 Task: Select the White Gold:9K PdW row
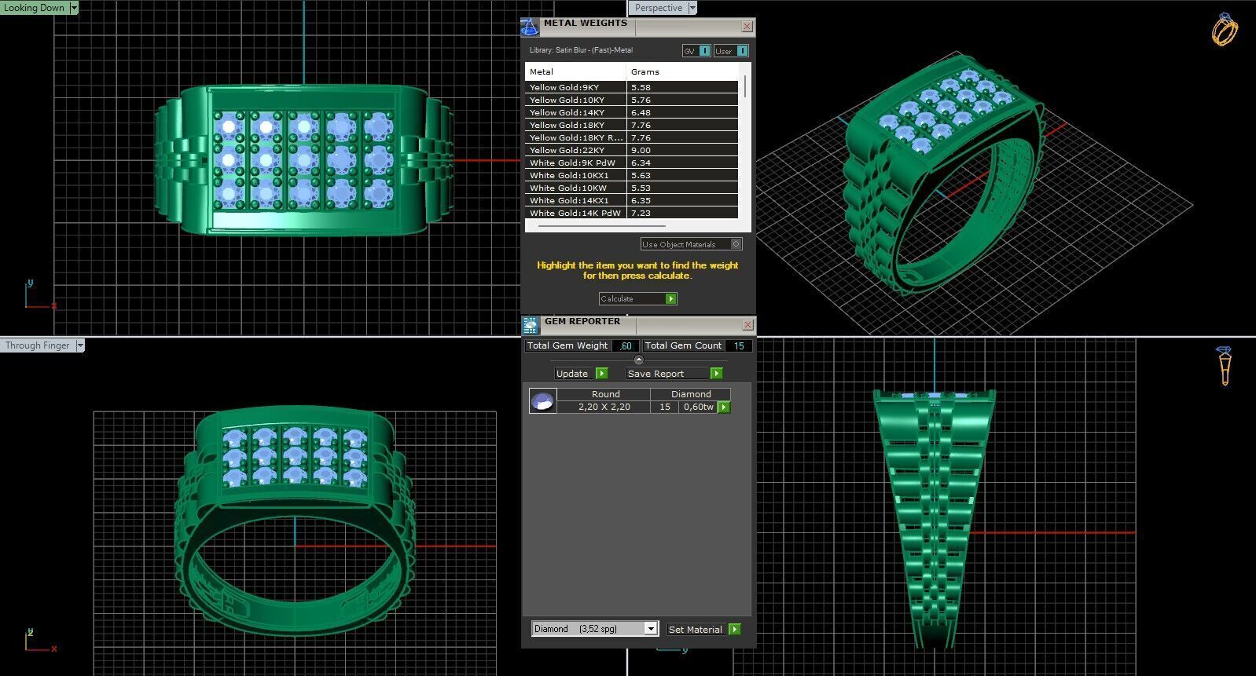click(631, 163)
